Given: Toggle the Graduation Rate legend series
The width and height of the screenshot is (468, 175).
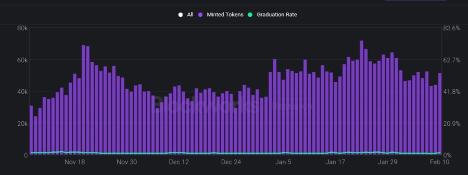Looking at the screenshot, I should tap(272, 15).
